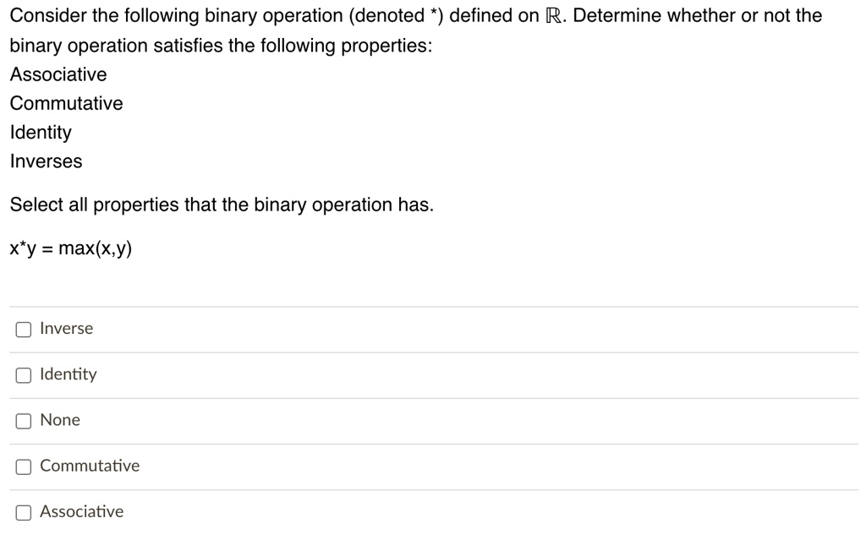
Task: Click the Commutative property in the list
Action: pyautogui.click(x=66, y=103)
